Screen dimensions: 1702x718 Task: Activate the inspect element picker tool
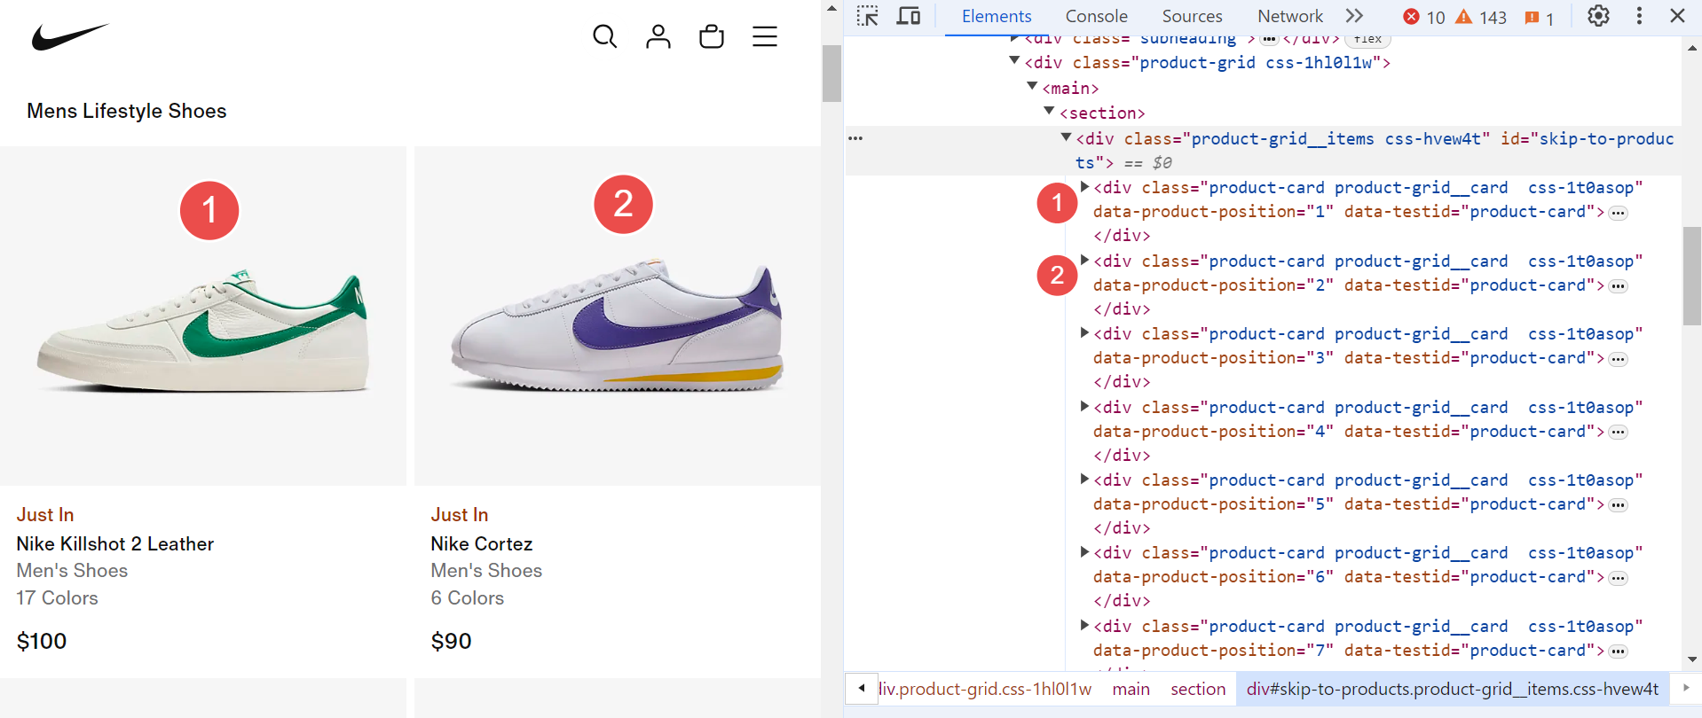867,16
